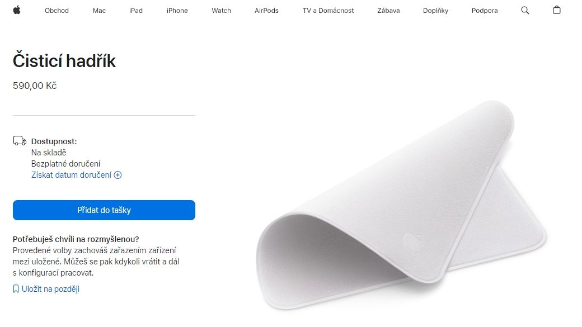
Task: Click the polishing cloth product image
Action: [401, 205]
